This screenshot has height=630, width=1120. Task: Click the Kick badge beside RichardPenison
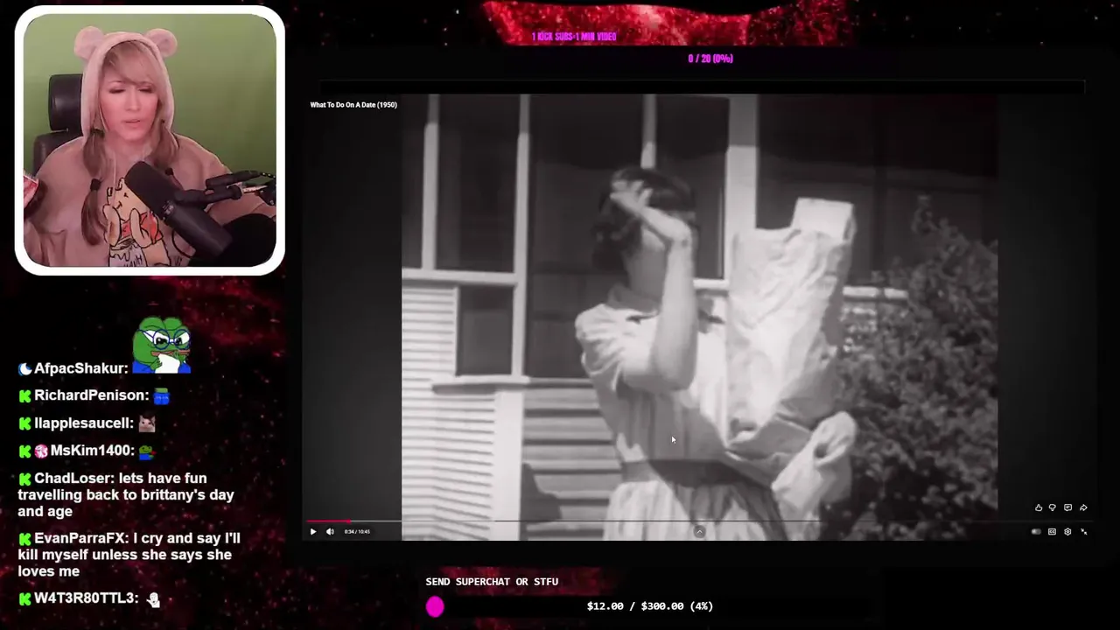[24, 396]
